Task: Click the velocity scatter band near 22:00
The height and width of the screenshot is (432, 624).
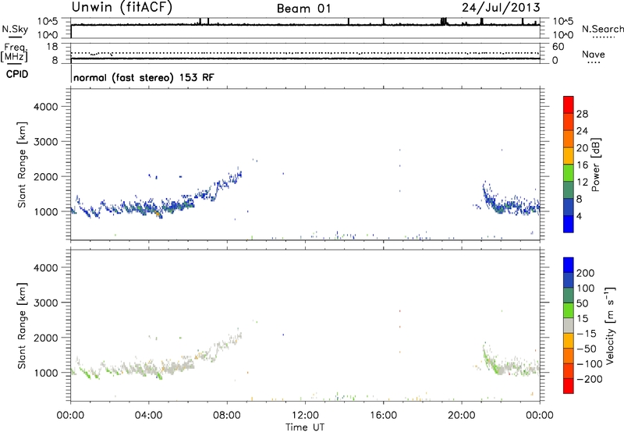Action: pyautogui.click(x=502, y=366)
